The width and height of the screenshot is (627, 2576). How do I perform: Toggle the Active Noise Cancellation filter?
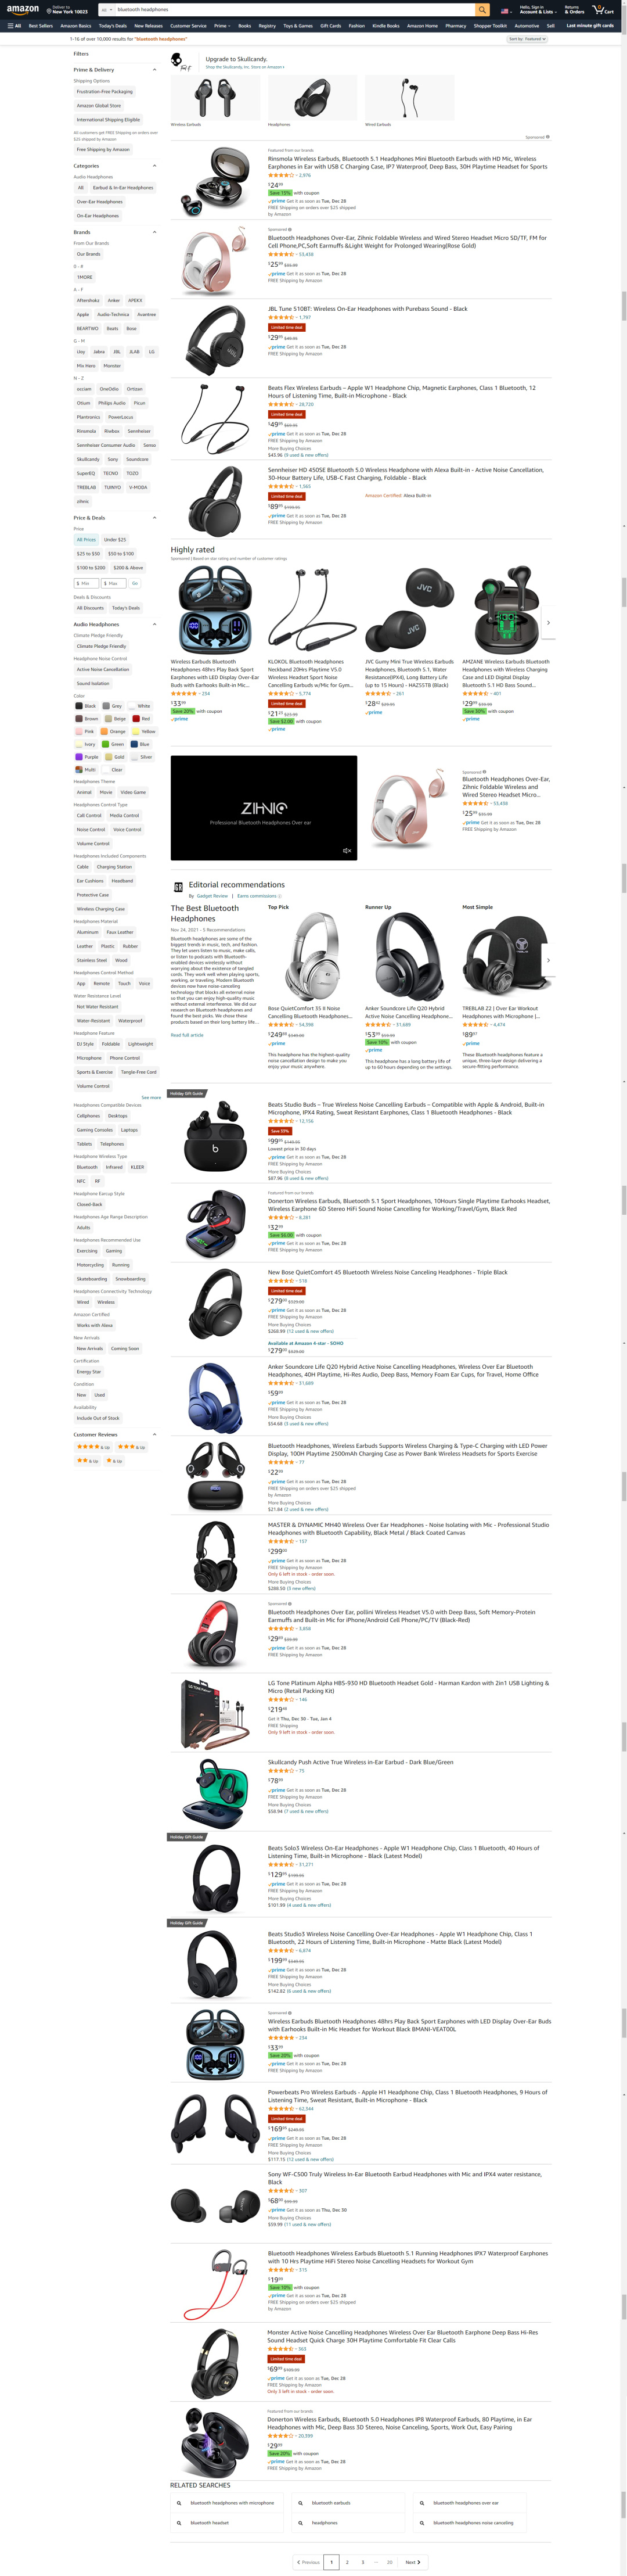tap(102, 669)
